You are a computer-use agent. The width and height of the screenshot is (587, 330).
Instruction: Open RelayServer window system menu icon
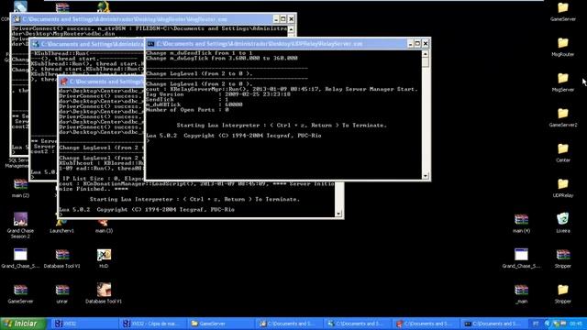(x=150, y=44)
